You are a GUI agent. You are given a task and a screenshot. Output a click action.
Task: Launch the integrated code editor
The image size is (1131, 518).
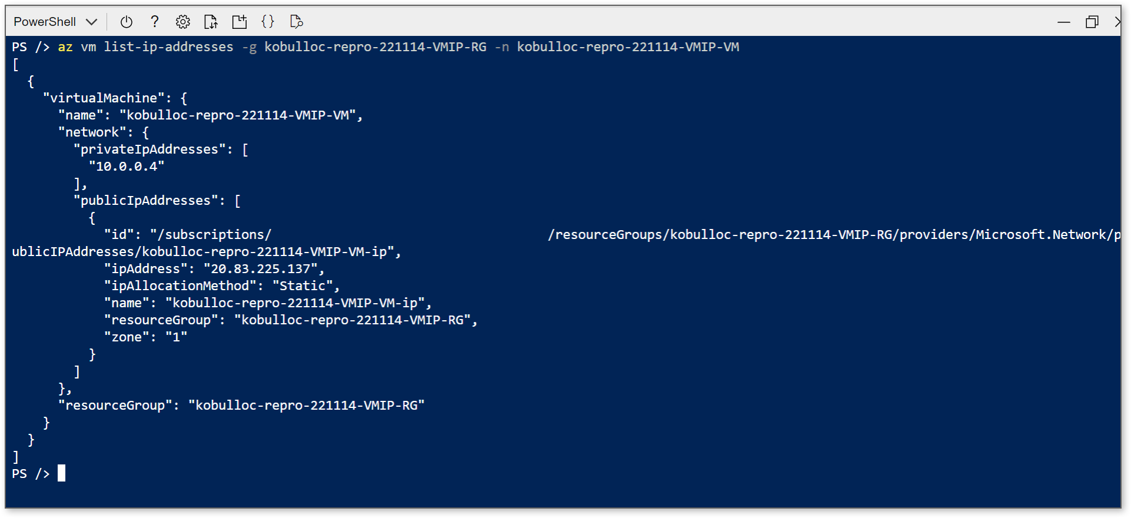(x=268, y=21)
